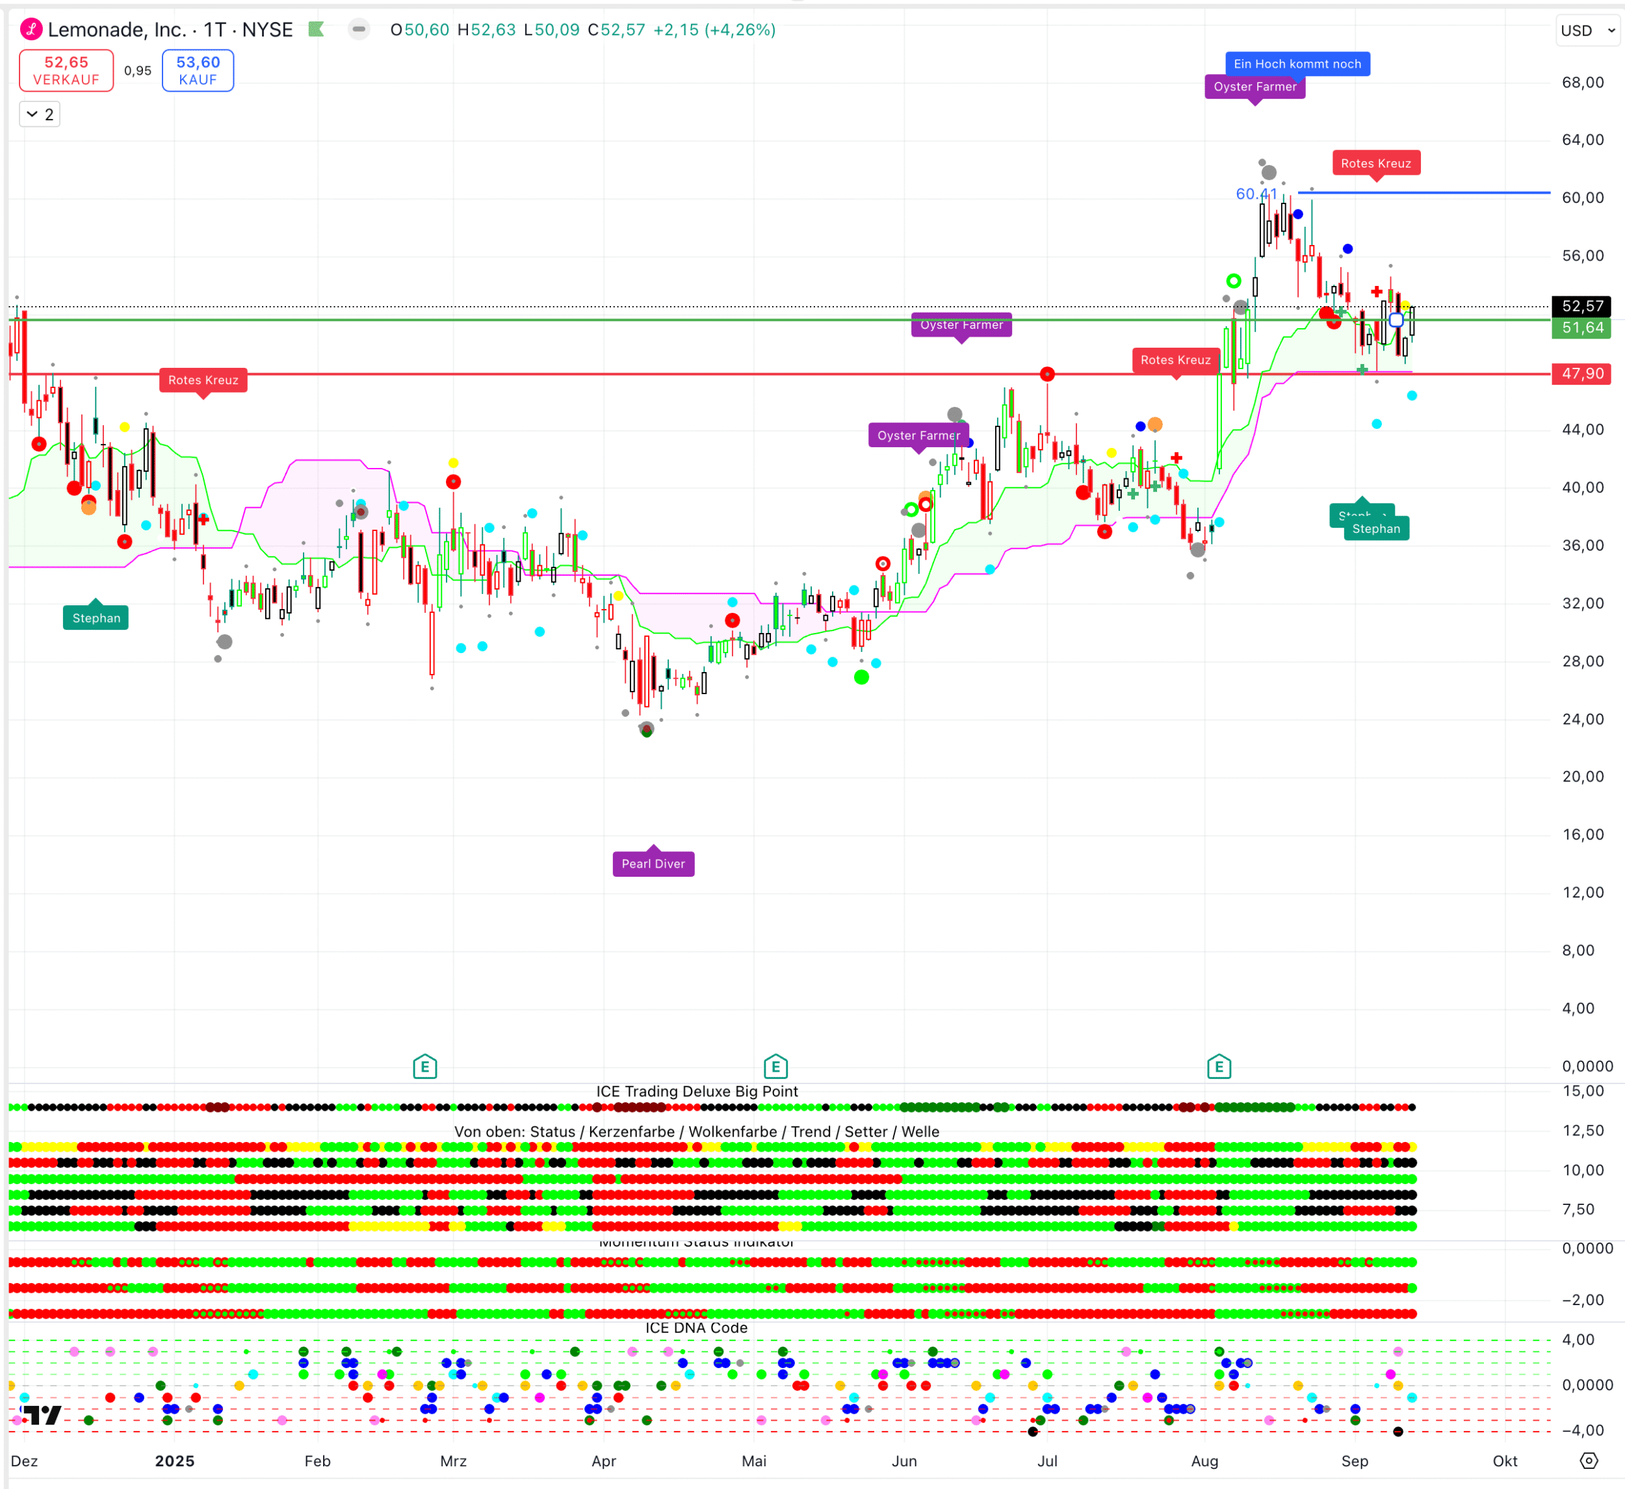Click the red 47,90 price line label
The image size is (1625, 1489).
tap(1581, 374)
